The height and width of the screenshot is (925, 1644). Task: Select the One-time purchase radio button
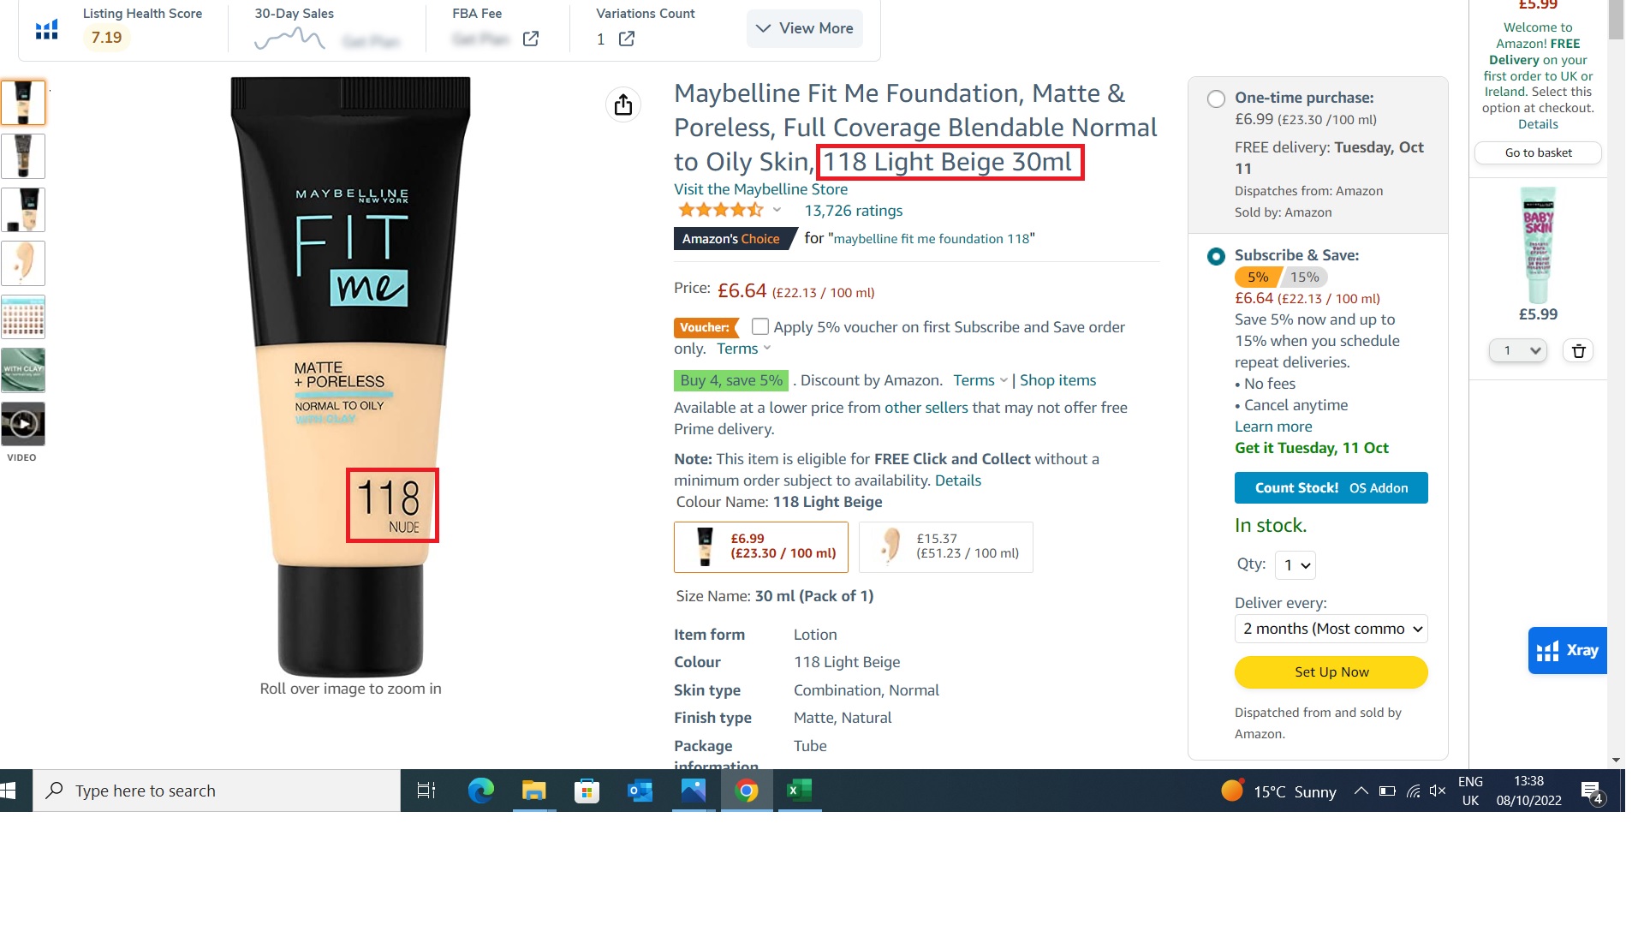1216,98
